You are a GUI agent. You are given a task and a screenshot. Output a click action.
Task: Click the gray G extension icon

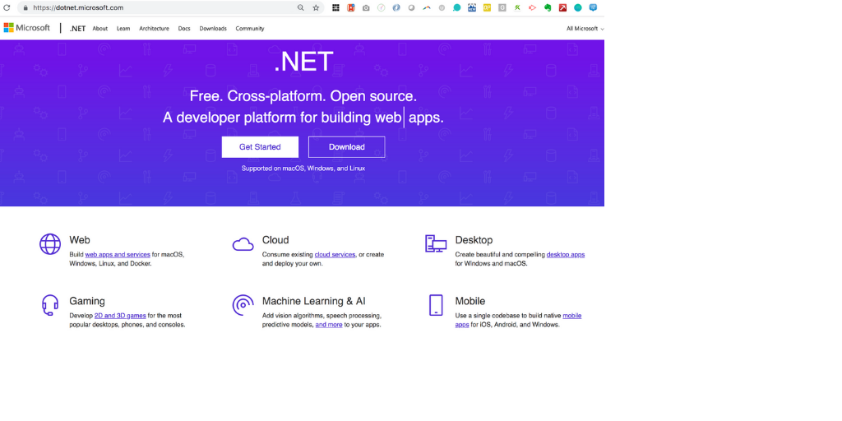502,7
